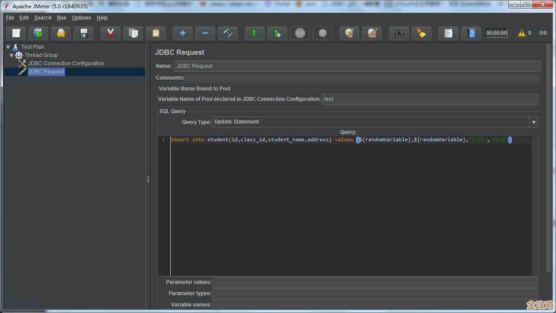This screenshot has height=313, width=556.
Task: Click the pool Variable Name field
Action: (x=429, y=99)
